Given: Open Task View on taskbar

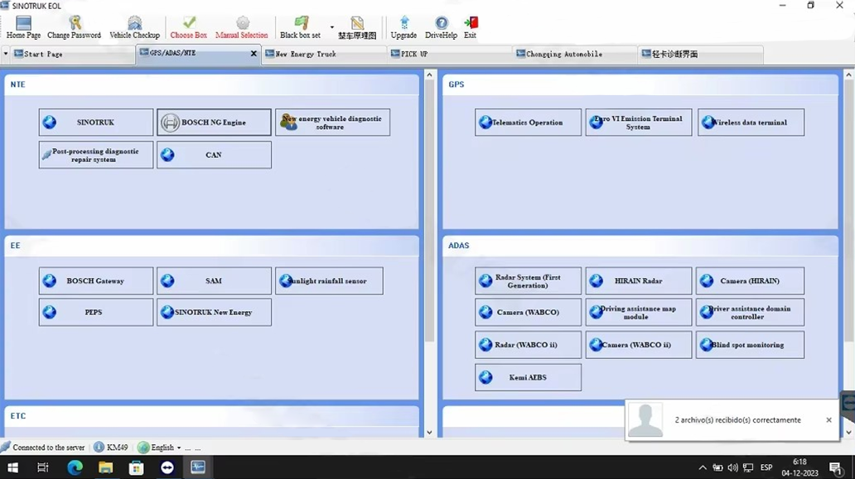Looking at the screenshot, I should coord(42,467).
